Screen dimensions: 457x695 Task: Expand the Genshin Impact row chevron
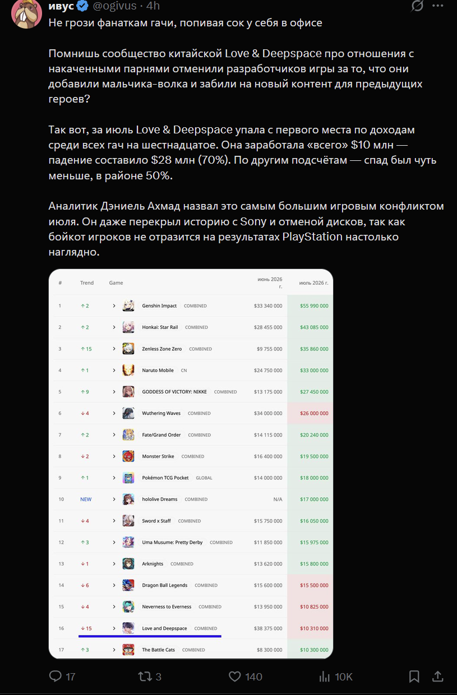114,305
